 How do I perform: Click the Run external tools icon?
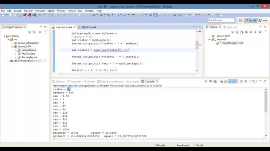[x=109, y=15]
